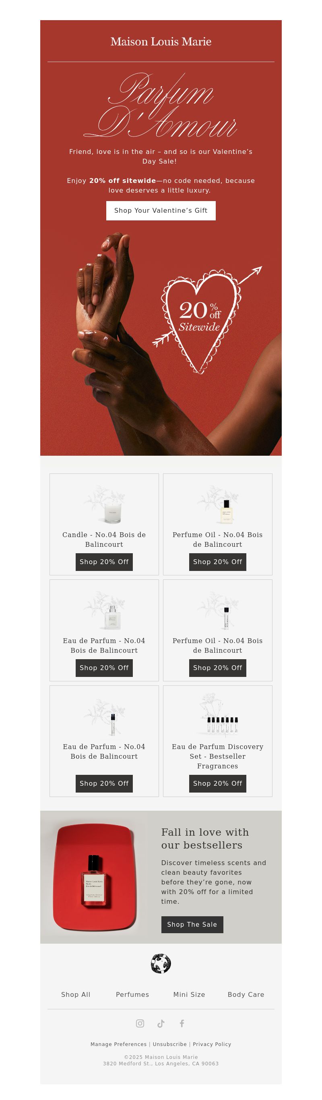Go to Body Care category
Viewport: 322px width, 1100px height.
click(246, 994)
